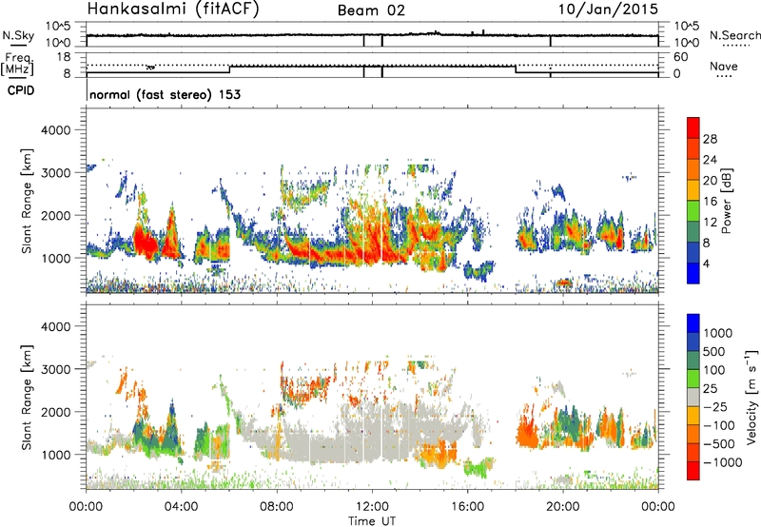Viewport: 761px width, 527px height.
Task: Click the blue bottom of power colorbar
Action: point(693,273)
